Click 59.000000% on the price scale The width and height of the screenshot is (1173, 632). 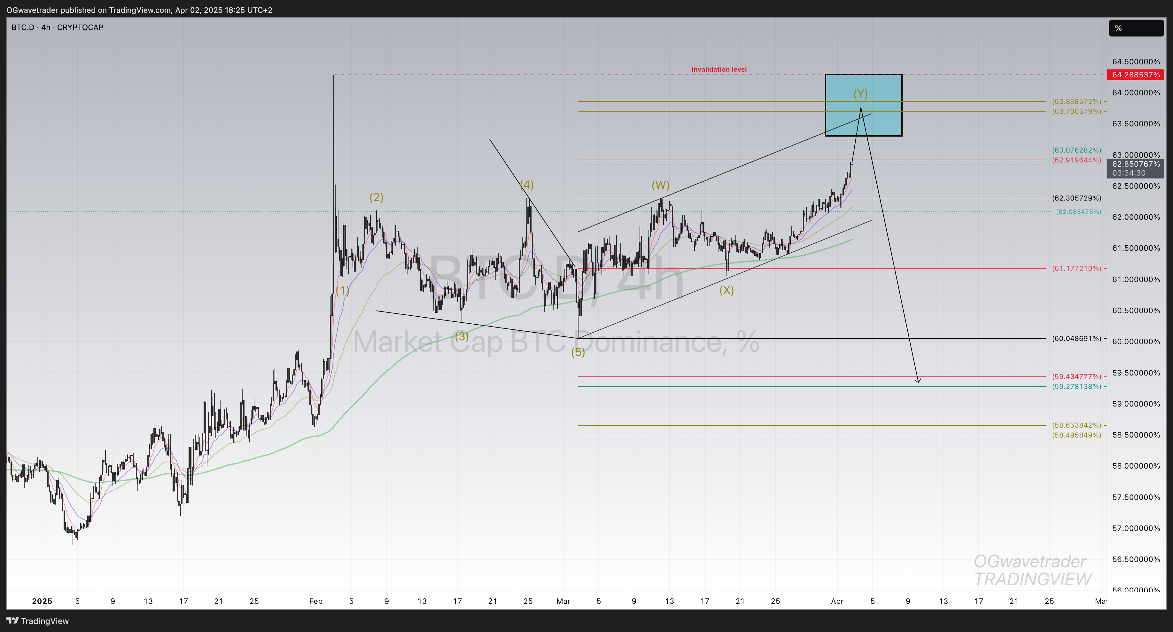point(1136,404)
